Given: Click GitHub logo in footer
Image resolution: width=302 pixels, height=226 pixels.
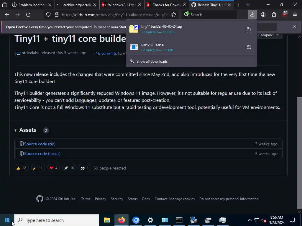Looking at the screenshot, I should point(40,199).
